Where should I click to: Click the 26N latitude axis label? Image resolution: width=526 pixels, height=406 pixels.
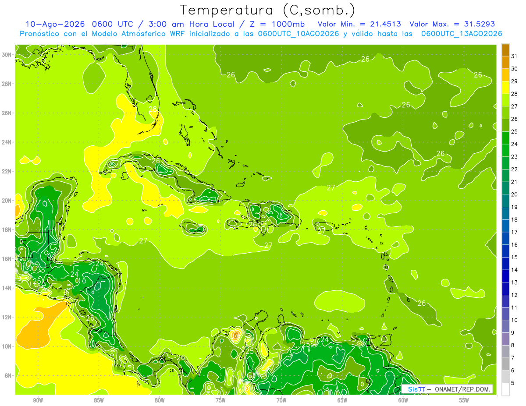pyautogui.click(x=7, y=113)
